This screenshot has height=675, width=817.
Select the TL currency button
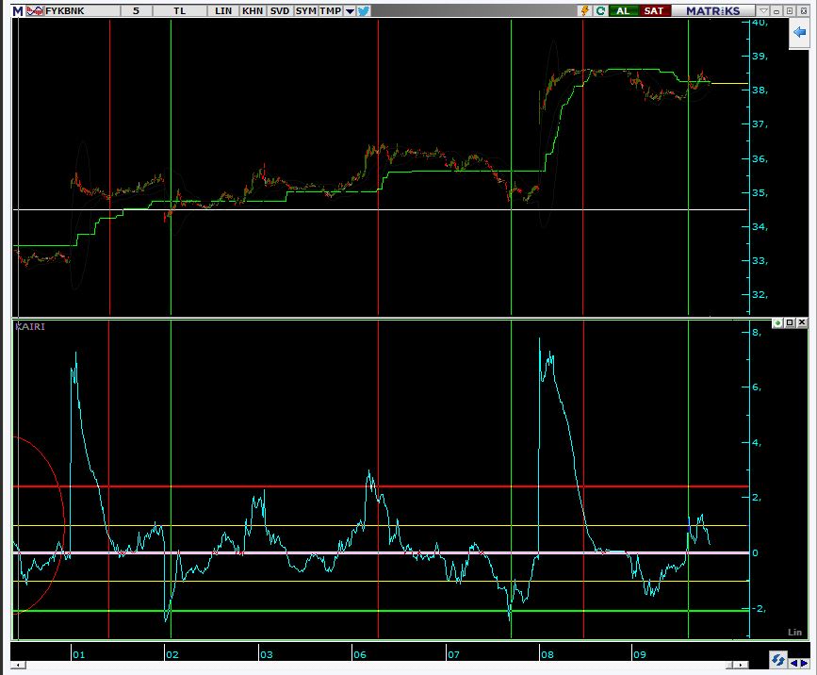180,10
